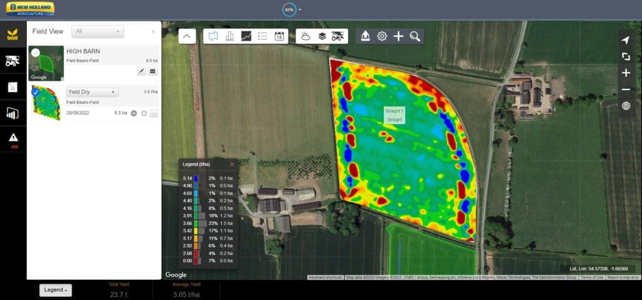Click the 5.14 dark blue legend swatch

(x=196, y=178)
